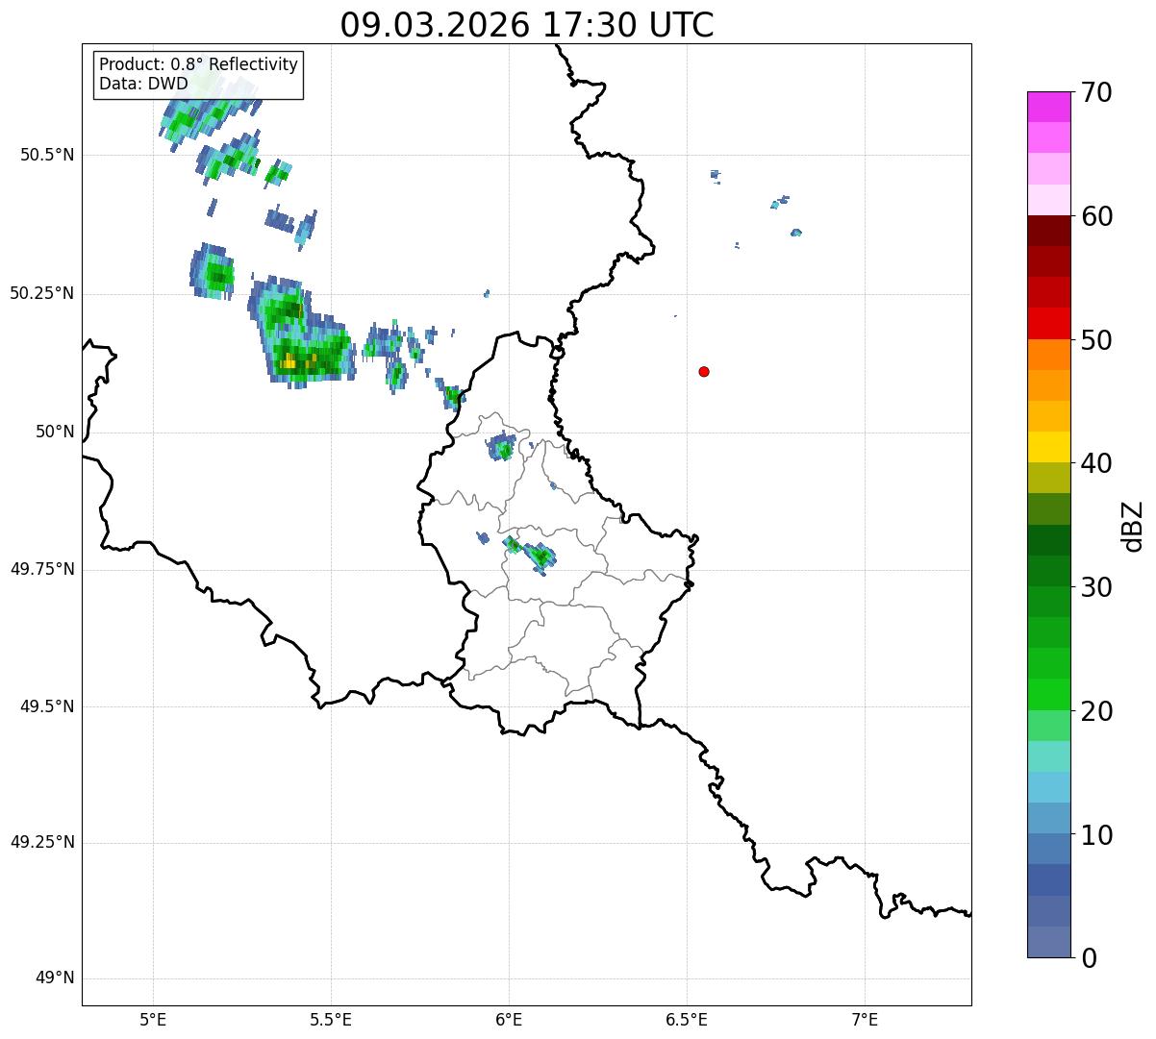The image size is (1156, 1039).
Task: Click the yellow colorbar segment above 40
Action: coord(1048,447)
